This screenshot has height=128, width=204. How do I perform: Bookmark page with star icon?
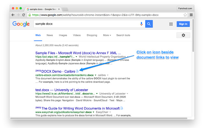click(x=185, y=15)
